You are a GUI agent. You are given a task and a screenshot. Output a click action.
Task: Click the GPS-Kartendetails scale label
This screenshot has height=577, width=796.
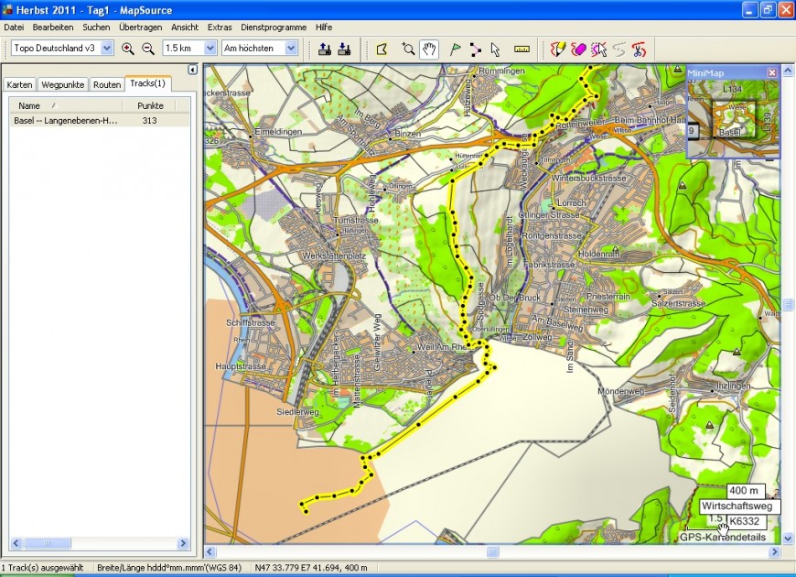(723, 538)
